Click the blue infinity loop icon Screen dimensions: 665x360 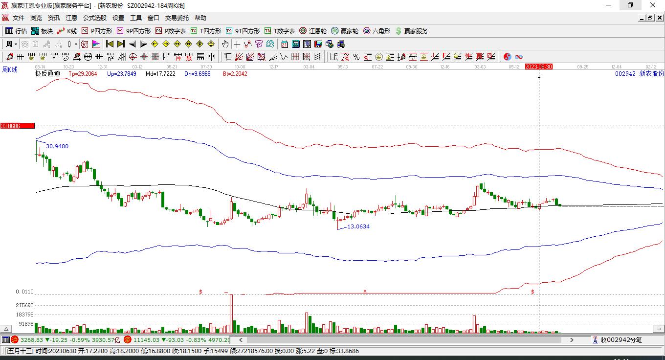519,57
